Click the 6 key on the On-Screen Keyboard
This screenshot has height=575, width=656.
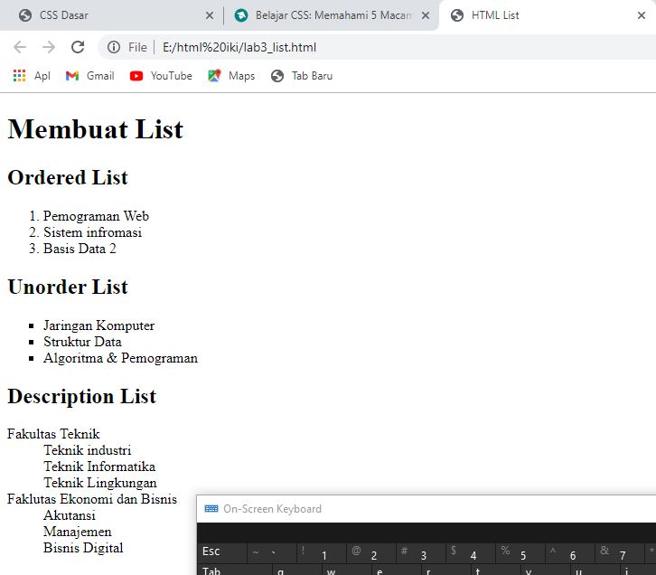click(x=570, y=552)
